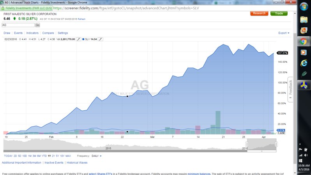
Task: Open the chart Settings menu
Action: (x=63, y=33)
